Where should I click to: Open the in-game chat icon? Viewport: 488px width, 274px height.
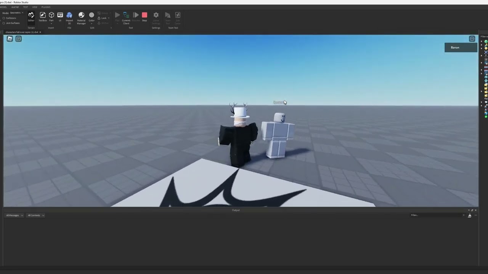pyautogui.click(x=18, y=39)
